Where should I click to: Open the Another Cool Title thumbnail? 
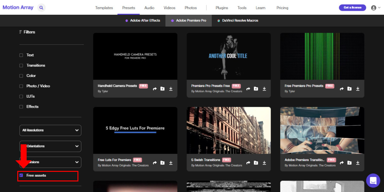(x=229, y=56)
